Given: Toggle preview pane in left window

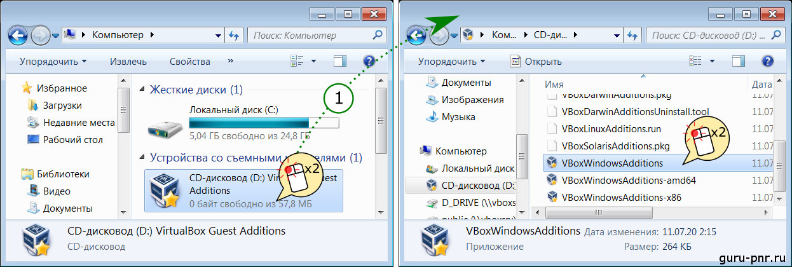Looking at the screenshot, I should tap(340, 62).
